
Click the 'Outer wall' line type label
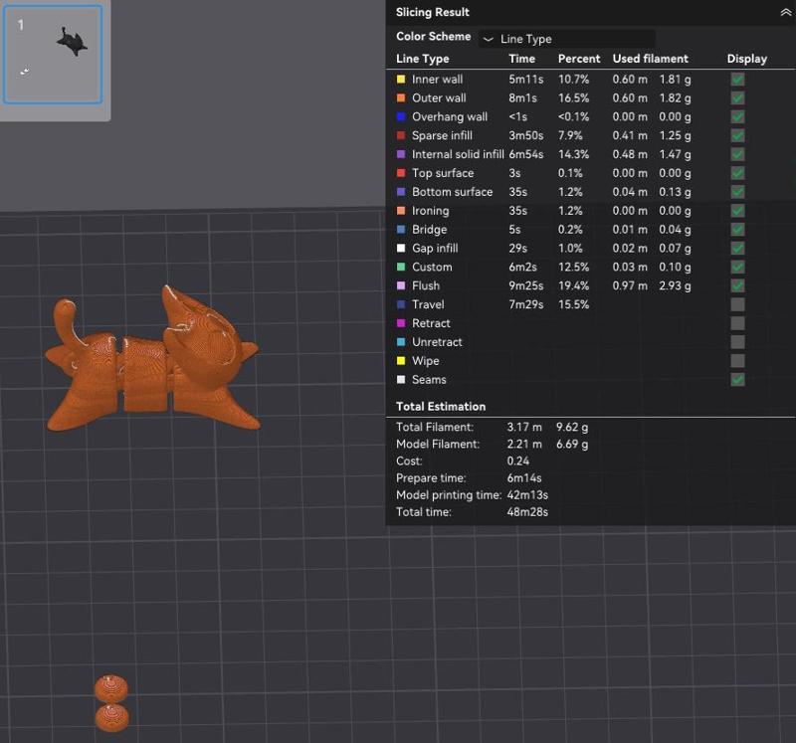(x=439, y=97)
